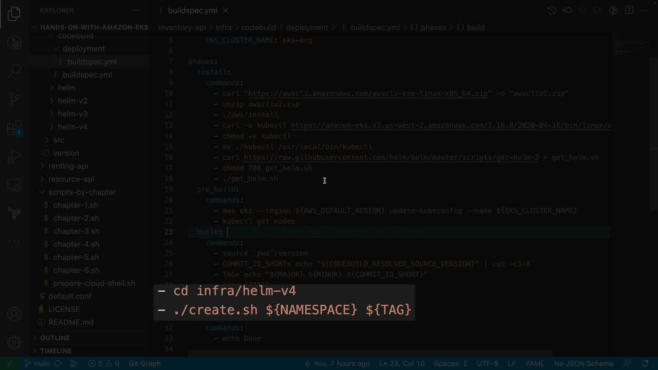Change the YAML language mode

coord(534,363)
